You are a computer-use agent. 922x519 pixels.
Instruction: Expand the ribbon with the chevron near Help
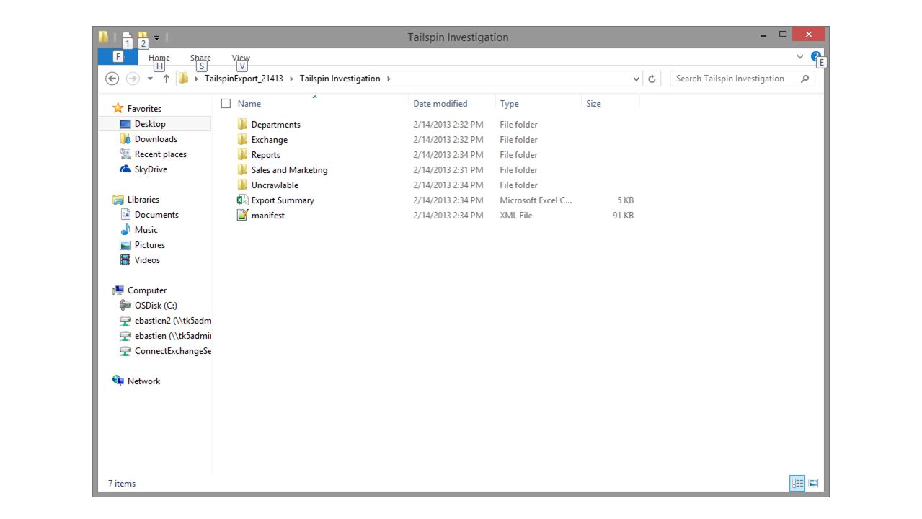(800, 56)
